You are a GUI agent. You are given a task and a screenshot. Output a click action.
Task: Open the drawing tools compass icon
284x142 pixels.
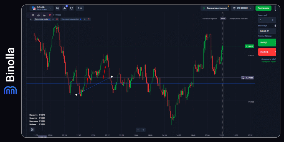pyautogui.click(x=65, y=8)
